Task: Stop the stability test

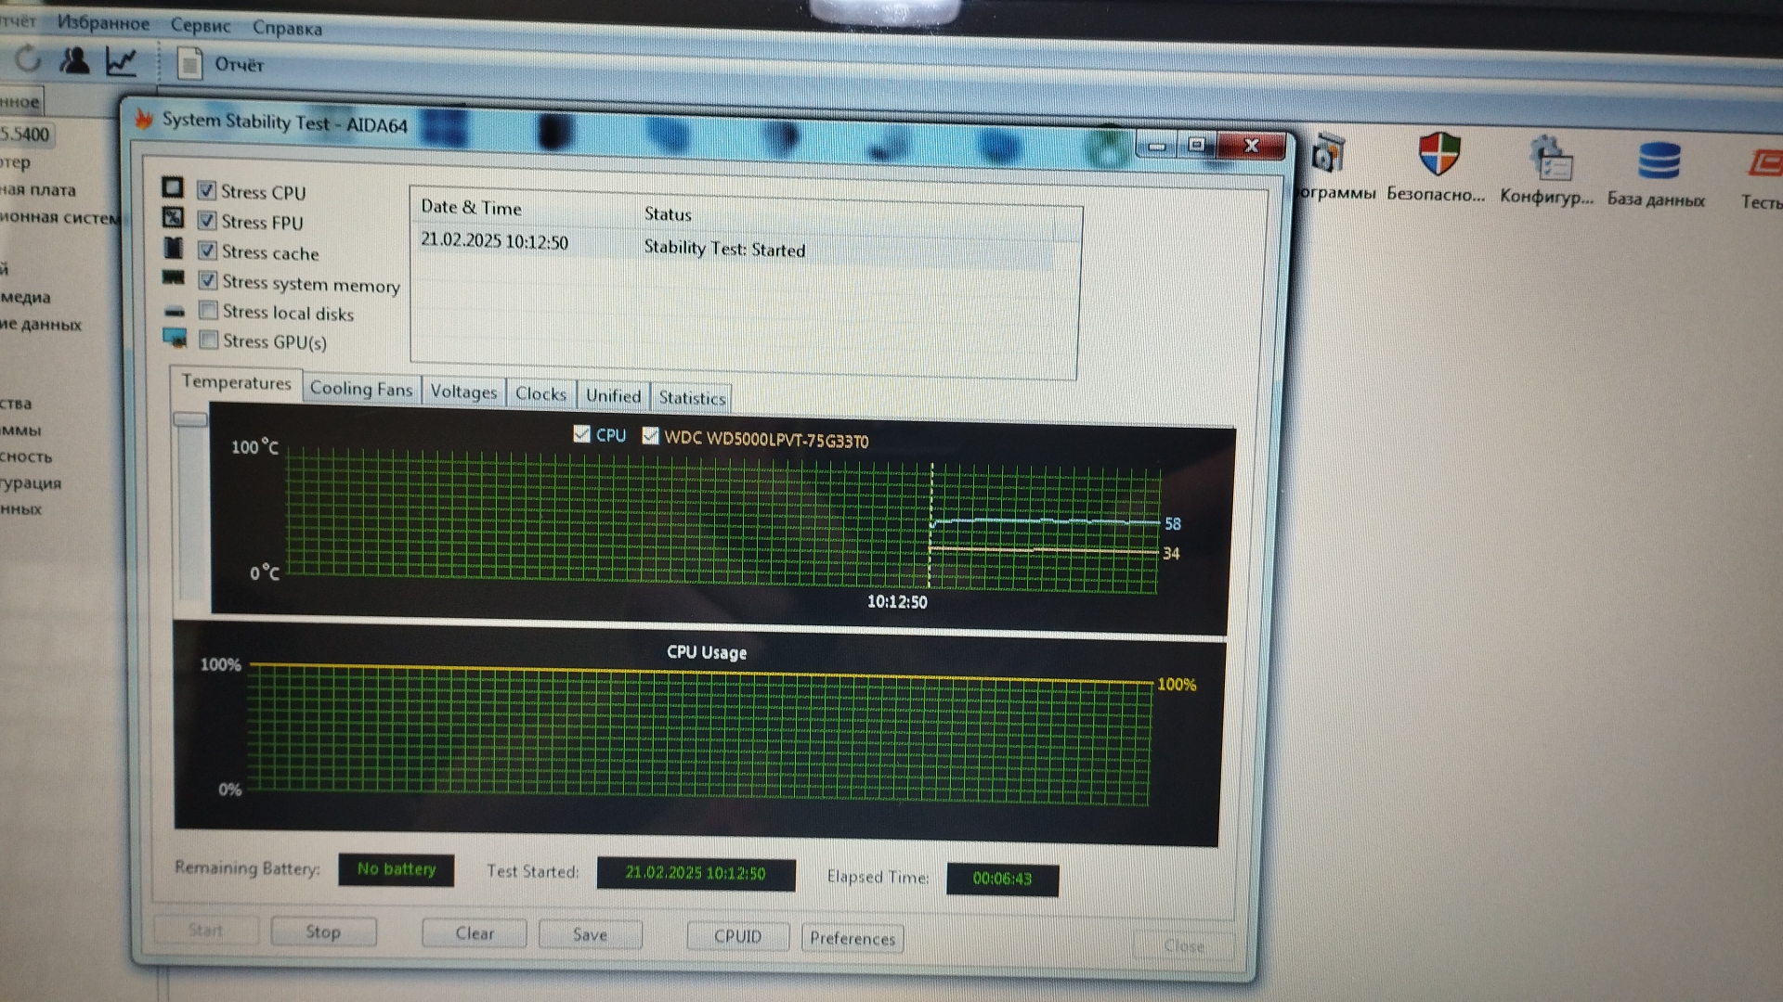Action: (x=323, y=931)
